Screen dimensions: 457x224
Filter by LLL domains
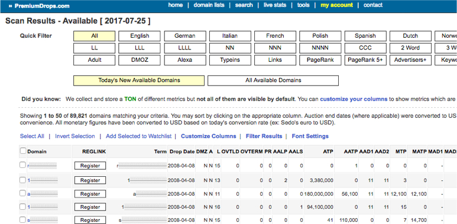[x=140, y=48]
